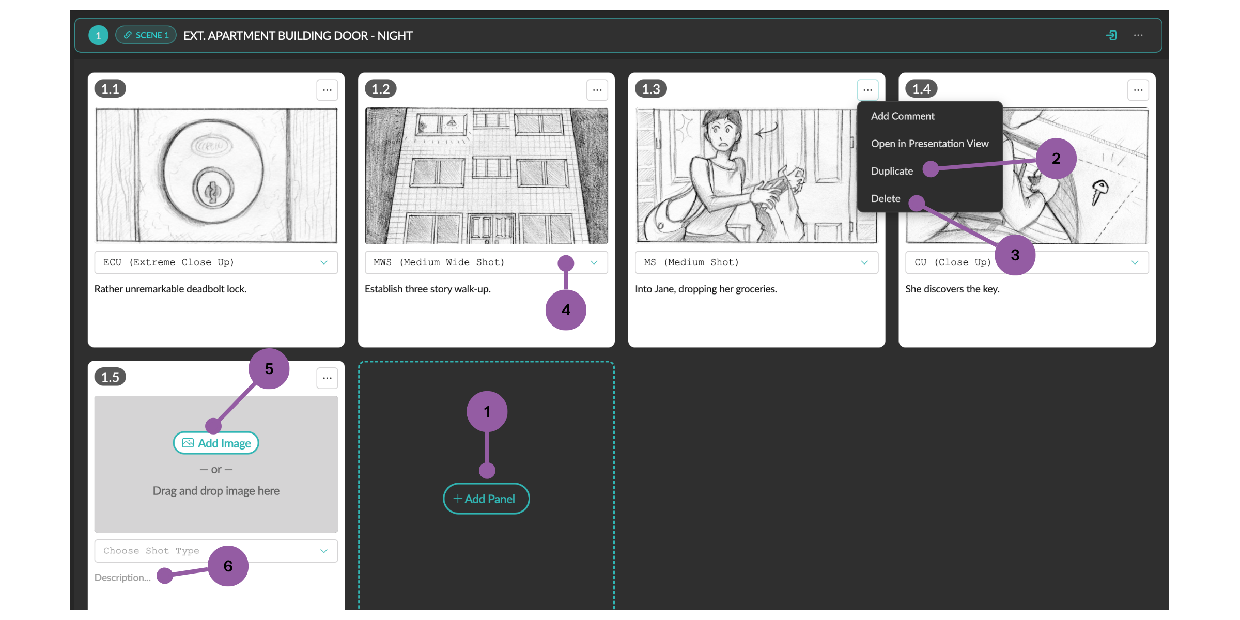
Task: Click the 1.4 panel number badge
Action: tap(921, 89)
